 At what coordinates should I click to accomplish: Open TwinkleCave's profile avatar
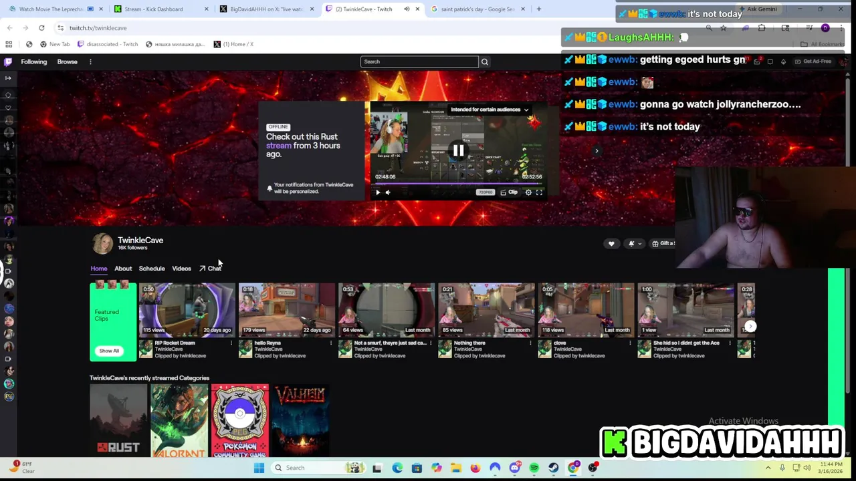pyautogui.click(x=102, y=244)
